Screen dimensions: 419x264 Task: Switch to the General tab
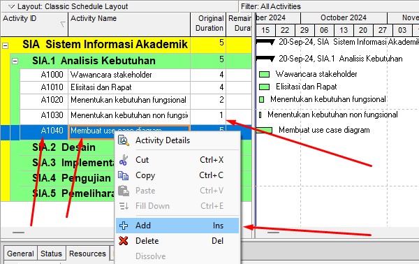20,254
